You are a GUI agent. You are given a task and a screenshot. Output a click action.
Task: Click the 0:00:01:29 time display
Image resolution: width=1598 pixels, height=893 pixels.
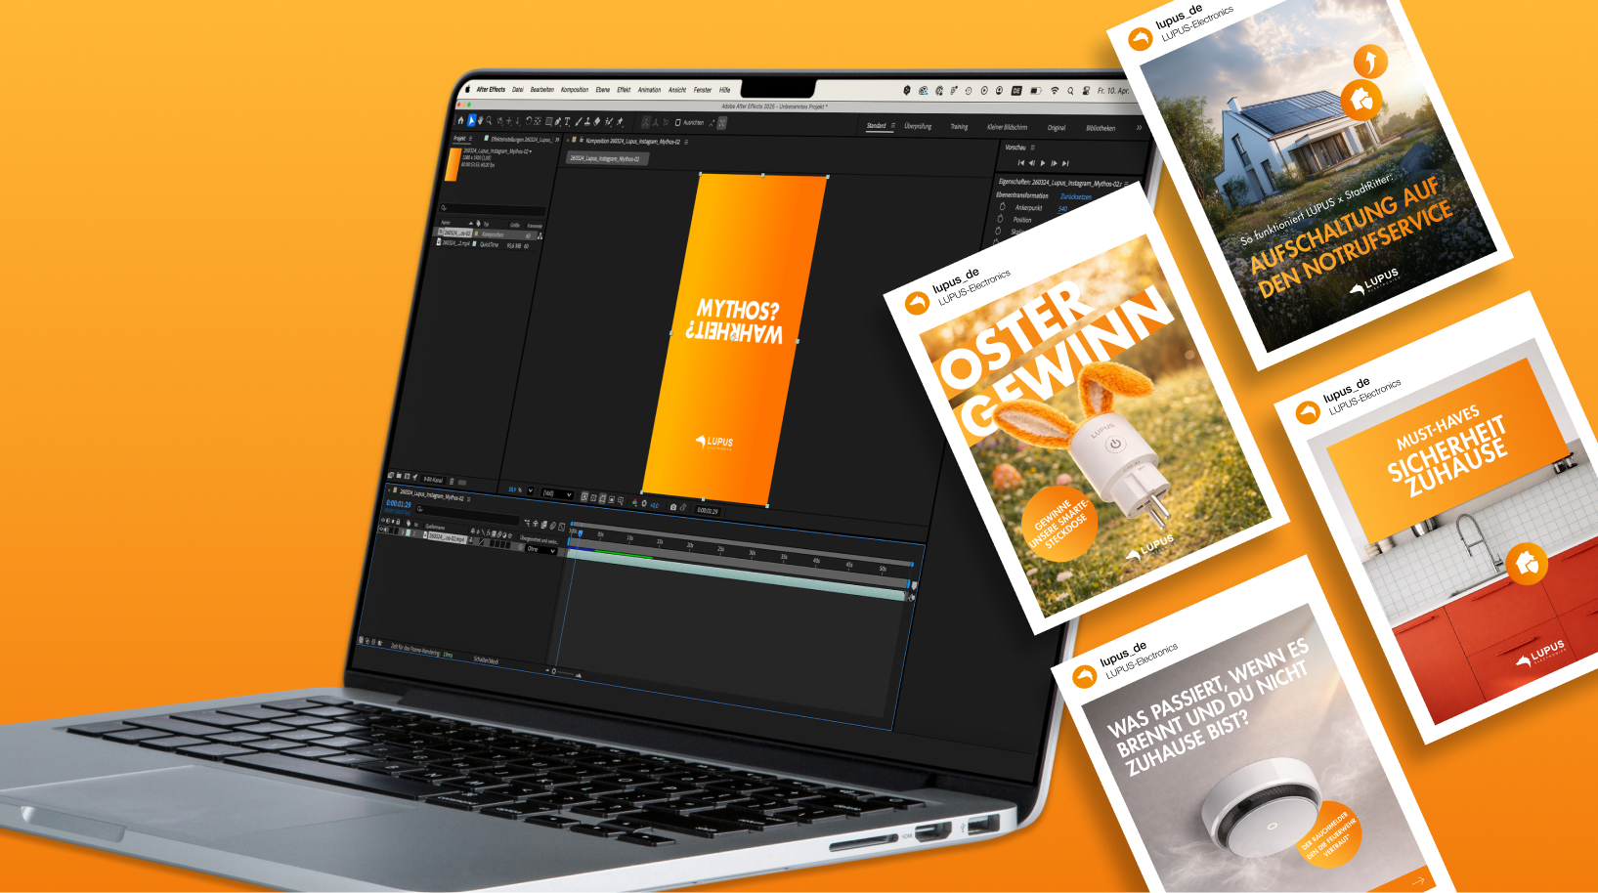tap(397, 505)
